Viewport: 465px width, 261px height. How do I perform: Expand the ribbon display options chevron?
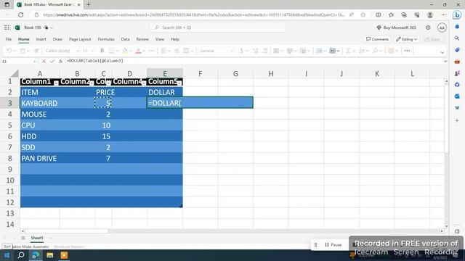click(442, 52)
